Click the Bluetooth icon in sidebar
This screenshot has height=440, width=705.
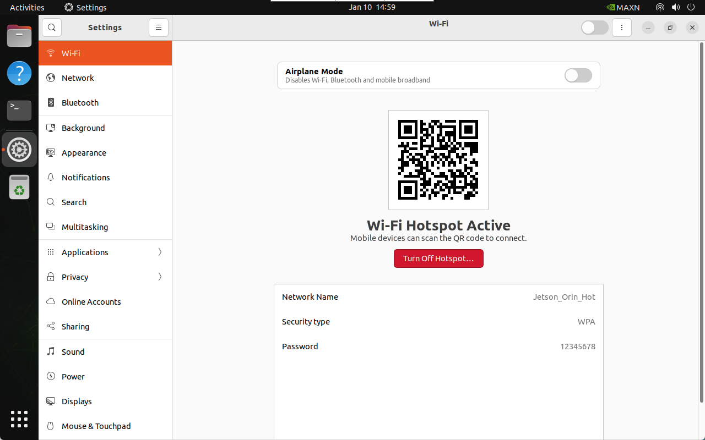tap(51, 103)
